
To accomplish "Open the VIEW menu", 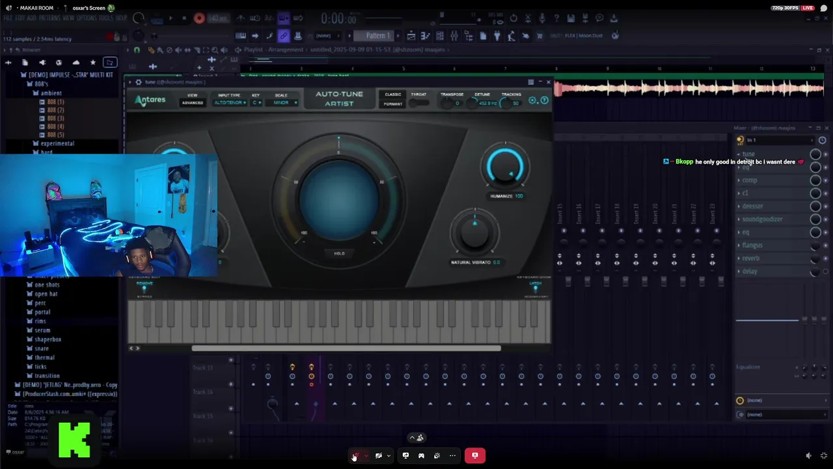I will (68, 18).
